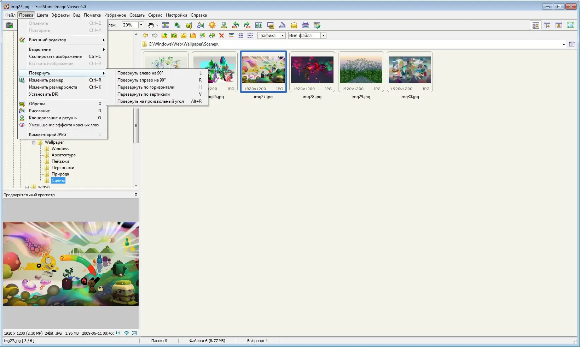Toggle preview full-size frame icon at status bar
The width and height of the screenshot is (580, 347).
pyautogui.click(x=135, y=333)
